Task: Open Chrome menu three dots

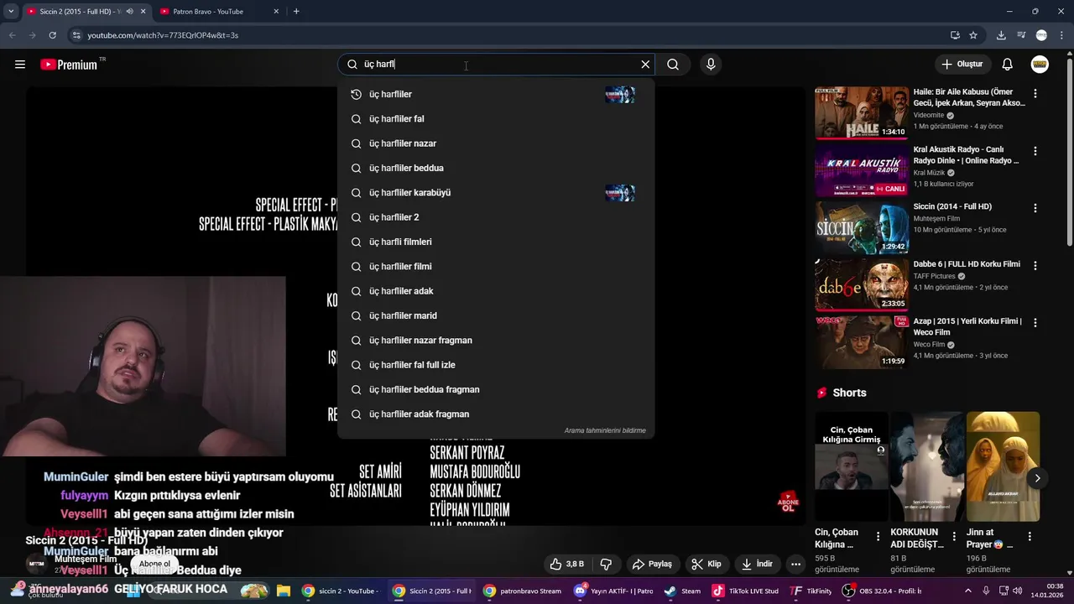Action: pyautogui.click(x=1061, y=35)
